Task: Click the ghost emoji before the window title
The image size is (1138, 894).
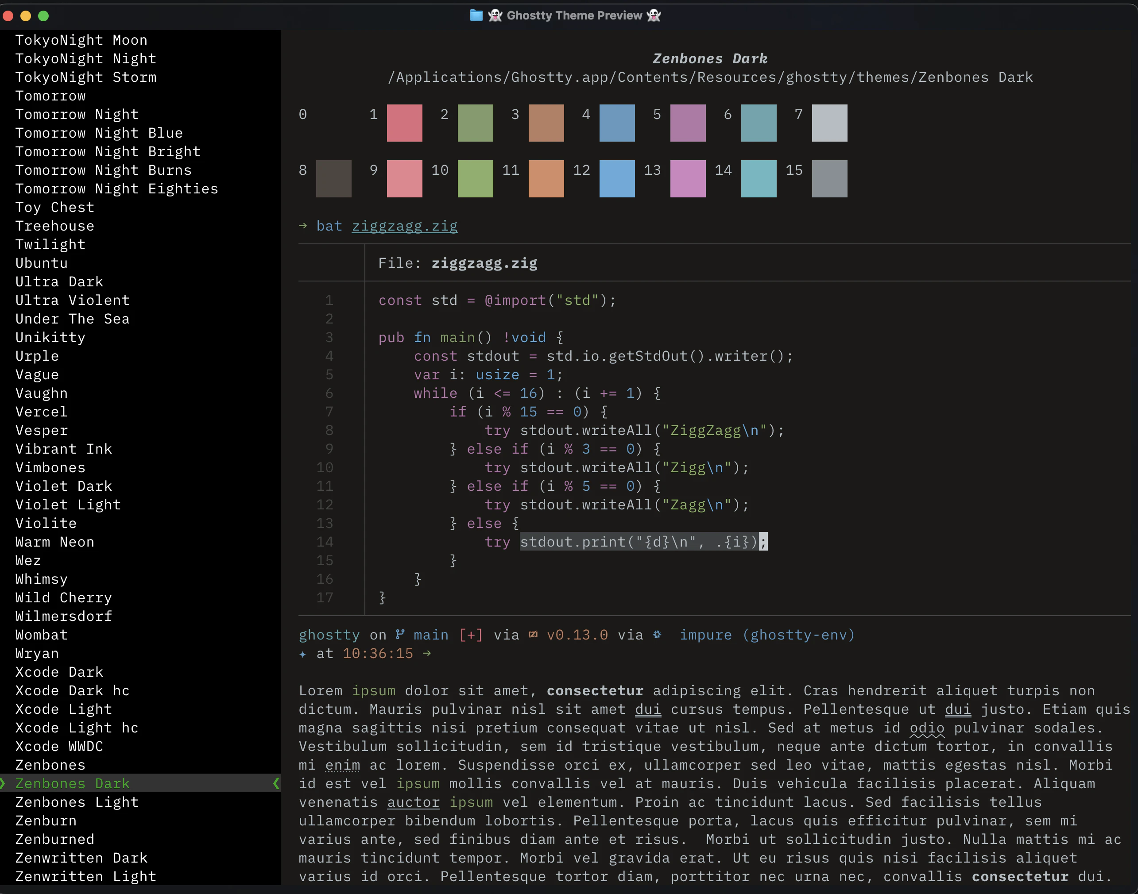Action: (x=495, y=15)
